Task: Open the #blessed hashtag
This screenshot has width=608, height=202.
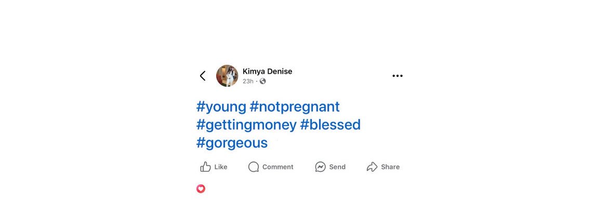Action: 331,125
